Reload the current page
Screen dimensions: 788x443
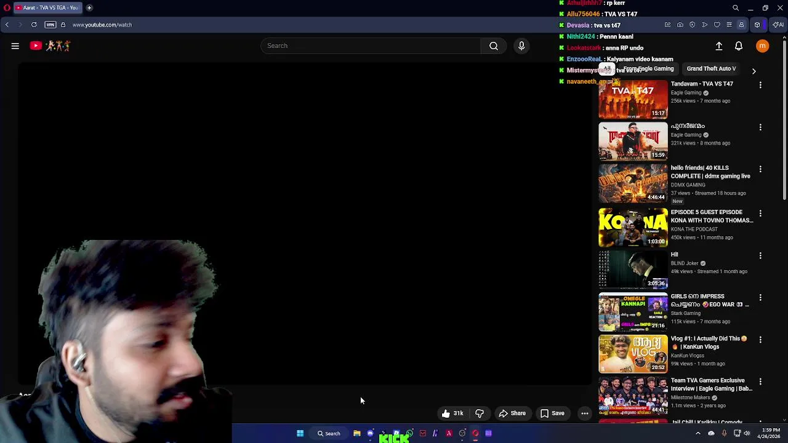[34, 25]
